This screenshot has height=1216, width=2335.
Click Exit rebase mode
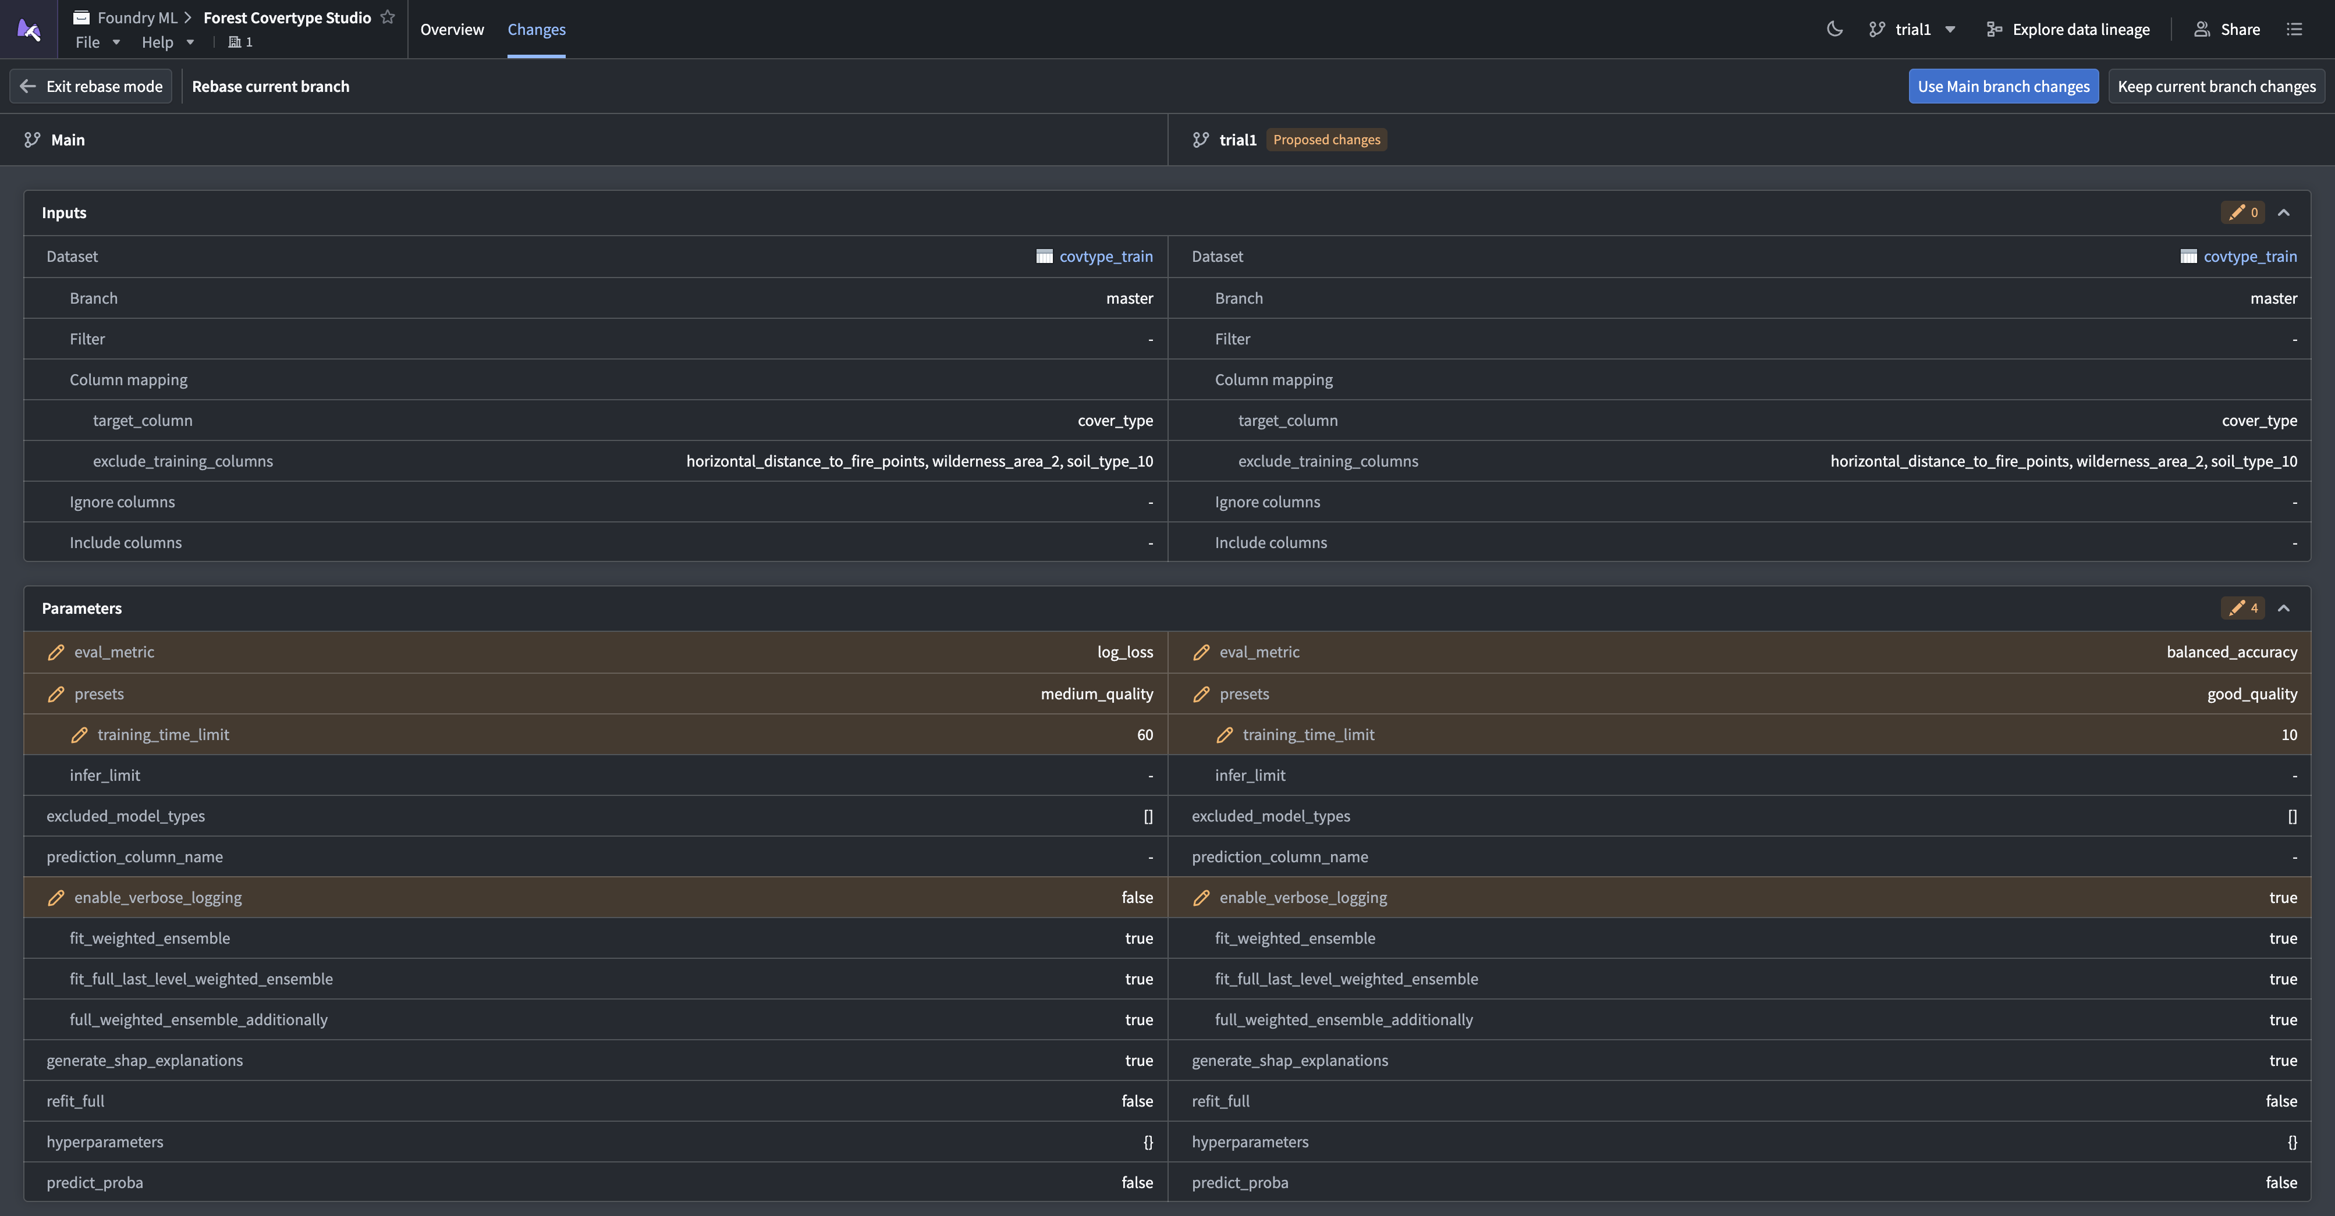tap(91, 86)
